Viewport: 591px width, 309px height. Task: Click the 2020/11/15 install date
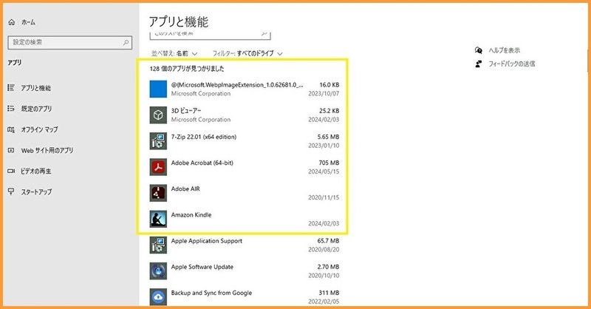coord(324,197)
